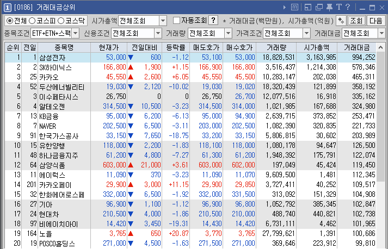Screen dimensions: 388x249
Task: Select the 이수페타시스 row
Action: point(190,97)
